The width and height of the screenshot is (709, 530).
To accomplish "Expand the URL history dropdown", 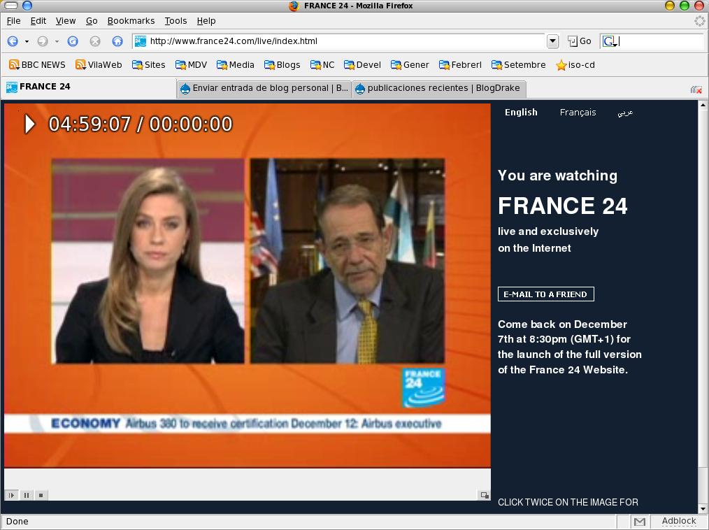I will pos(552,41).
